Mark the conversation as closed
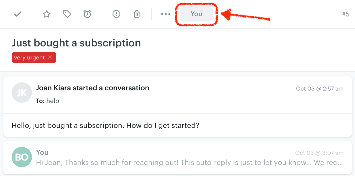 click(18, 14)
